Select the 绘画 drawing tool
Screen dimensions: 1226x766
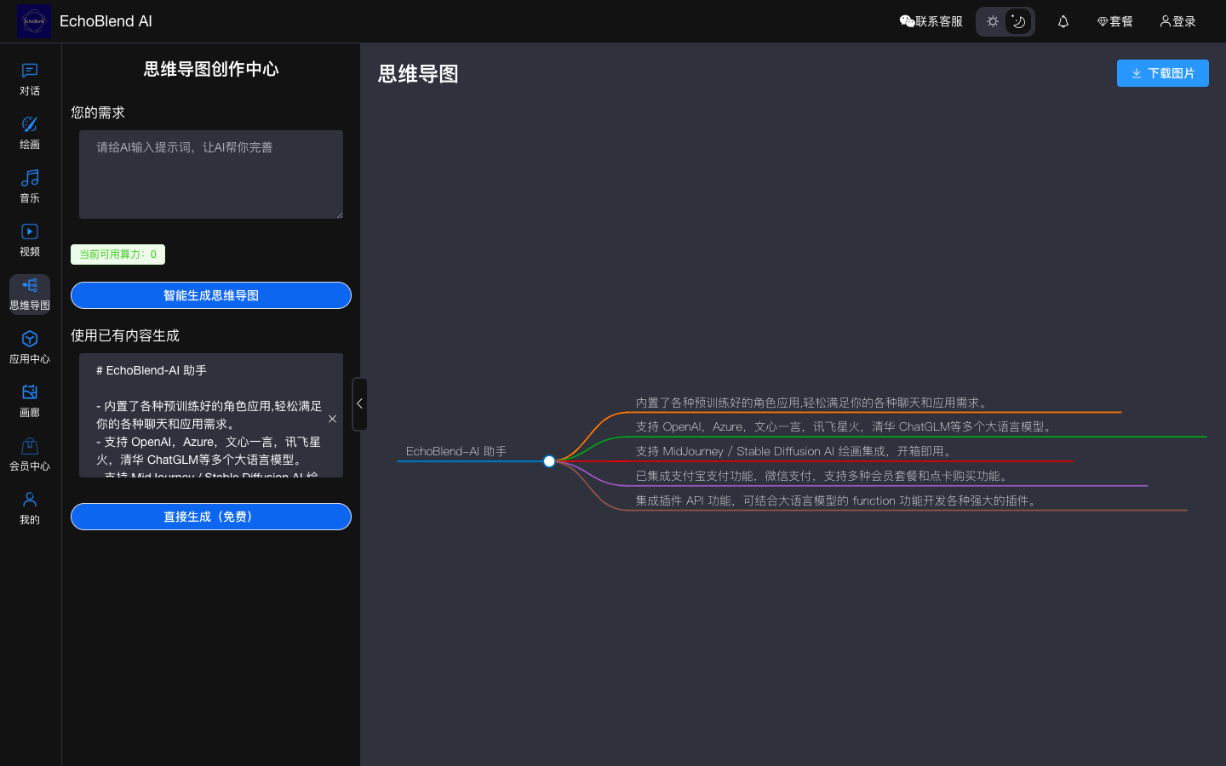coord(29,132)
